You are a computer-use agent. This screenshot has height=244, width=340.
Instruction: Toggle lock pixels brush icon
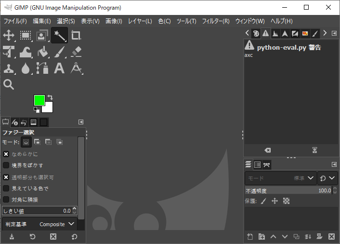[263, 201]
